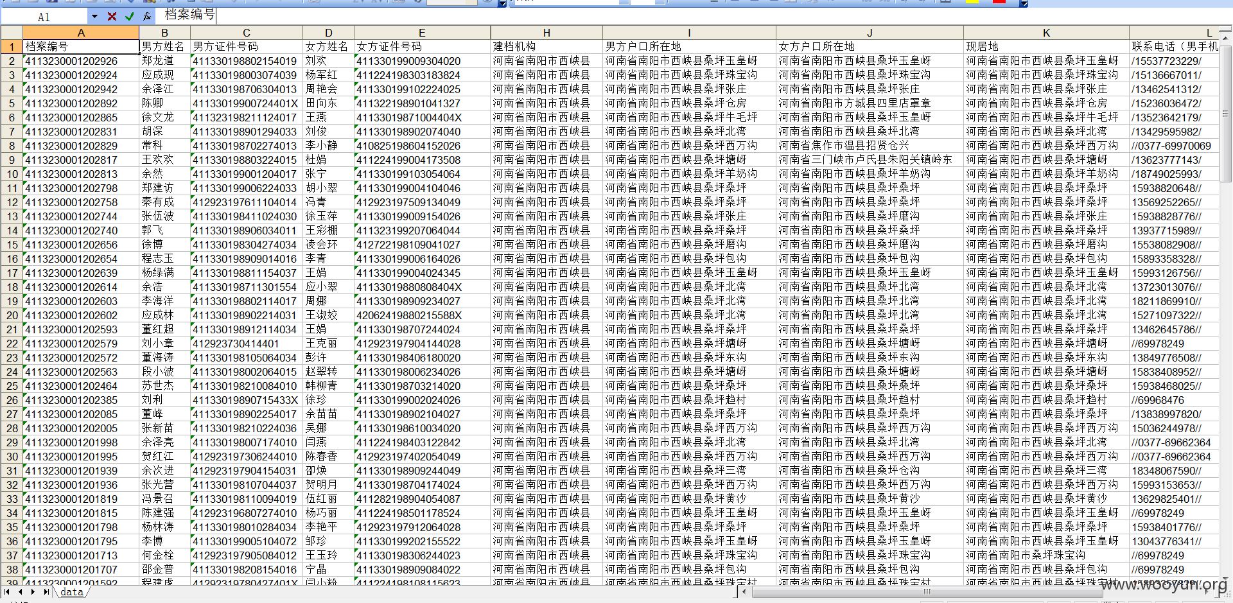Select column I header

click(689, 33)
